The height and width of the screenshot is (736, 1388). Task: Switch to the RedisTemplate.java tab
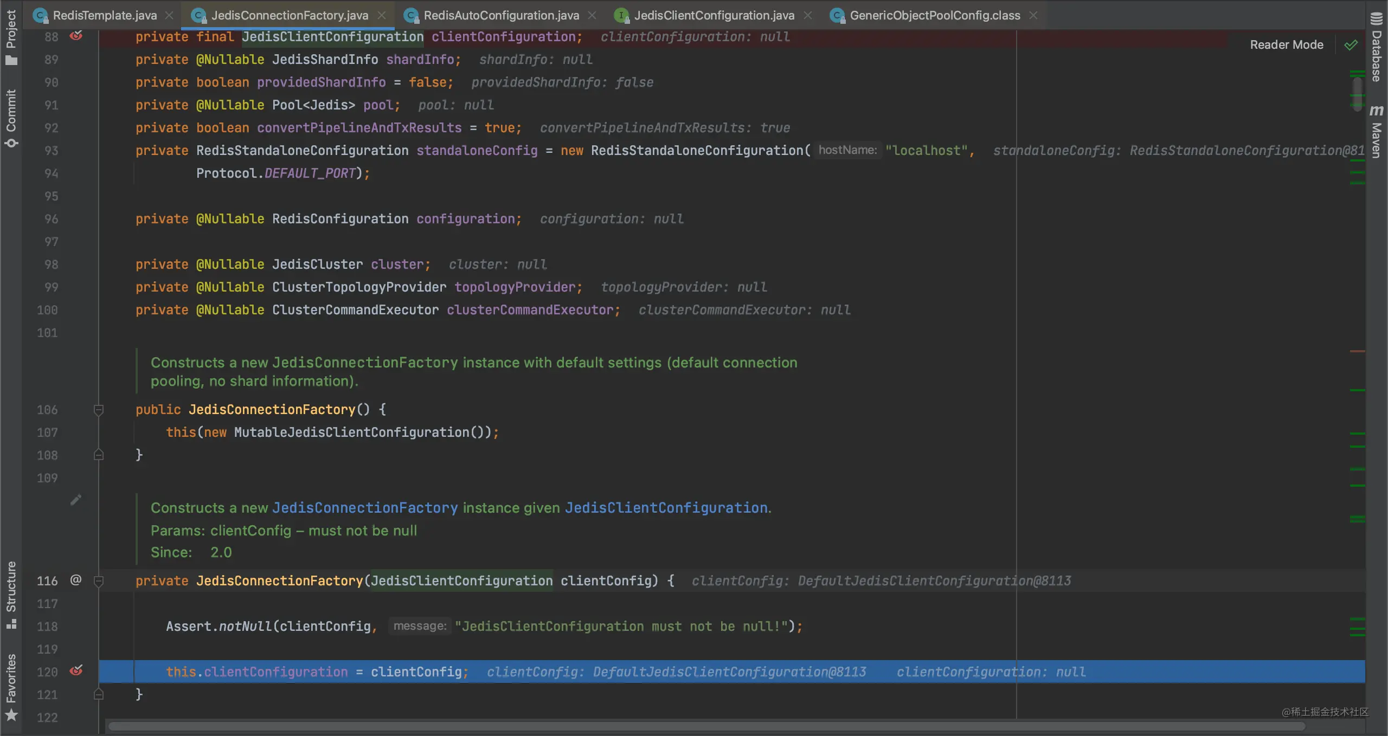pyautogui.click(x=104, y=15)
